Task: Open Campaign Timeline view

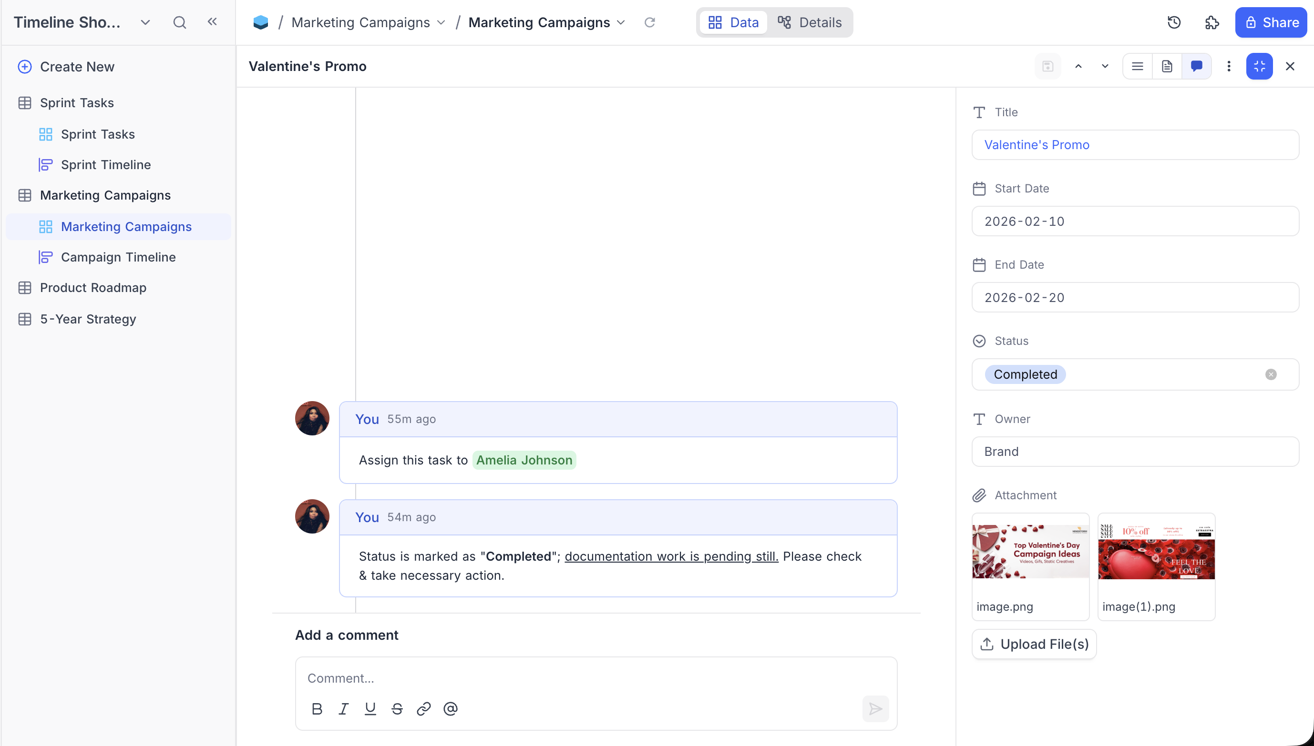Action: (x=118, y=257)
